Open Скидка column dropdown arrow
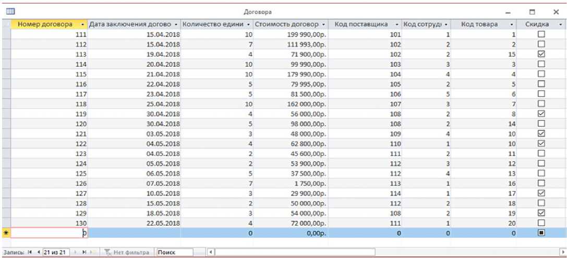Screen dimensions: 567x258 click(x=561, y=24)
